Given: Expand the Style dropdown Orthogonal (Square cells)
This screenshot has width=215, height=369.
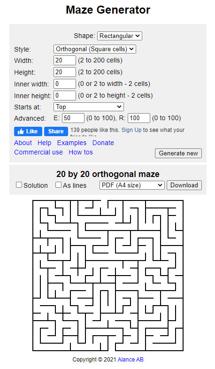Looking at the screenshot, I should (x=95, y=49).
